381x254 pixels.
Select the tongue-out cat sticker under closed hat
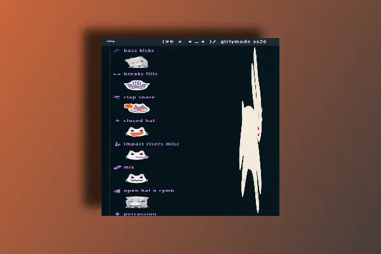[137, 132]
